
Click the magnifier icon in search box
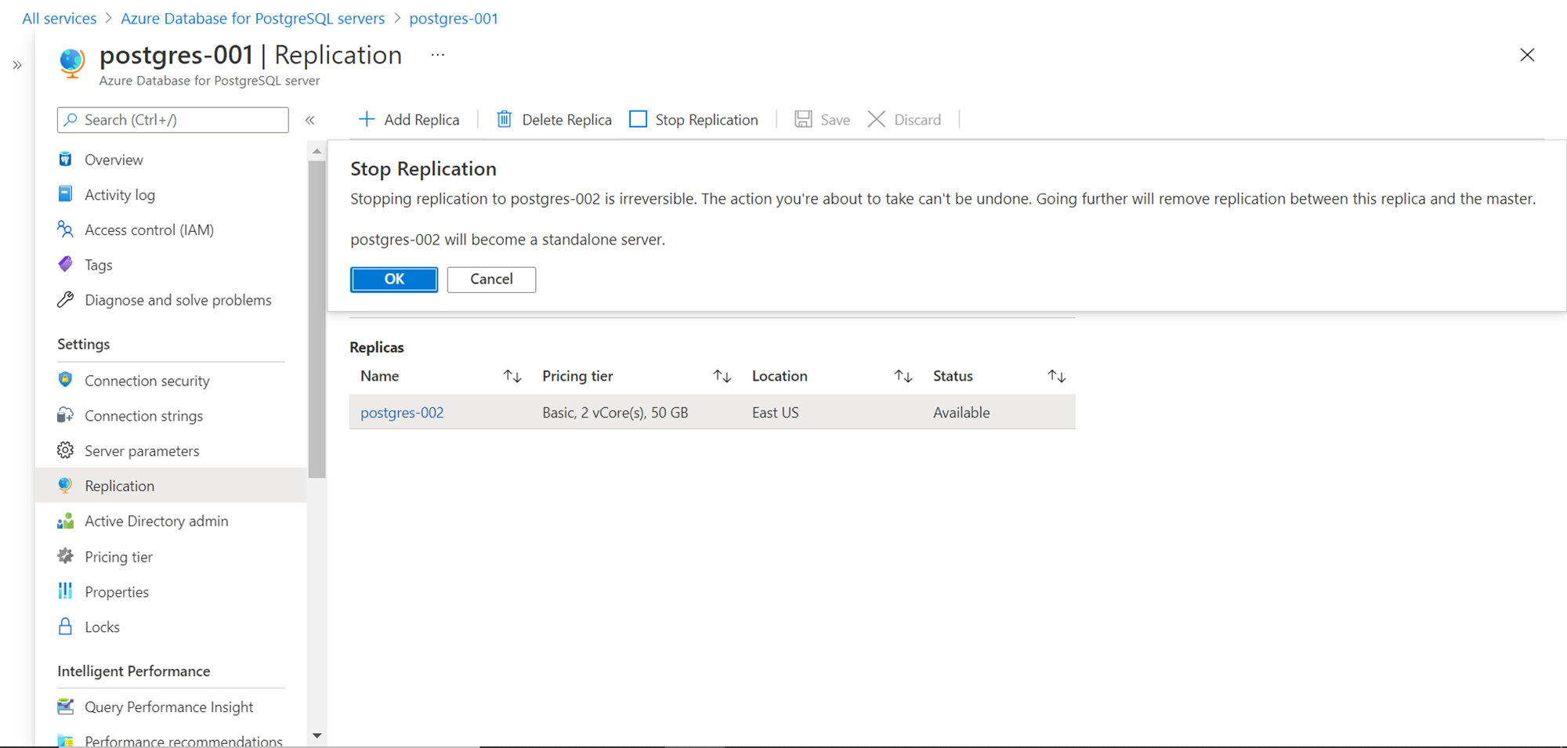(71, 120)
